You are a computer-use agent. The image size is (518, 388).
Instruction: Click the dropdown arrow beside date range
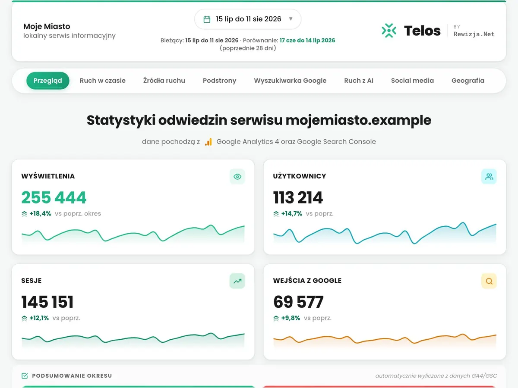(291, 19)
